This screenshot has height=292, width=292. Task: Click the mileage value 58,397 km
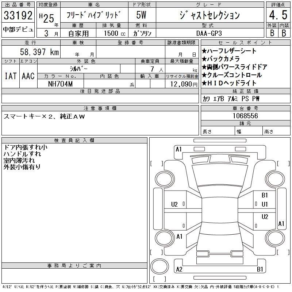coord(39,52)
